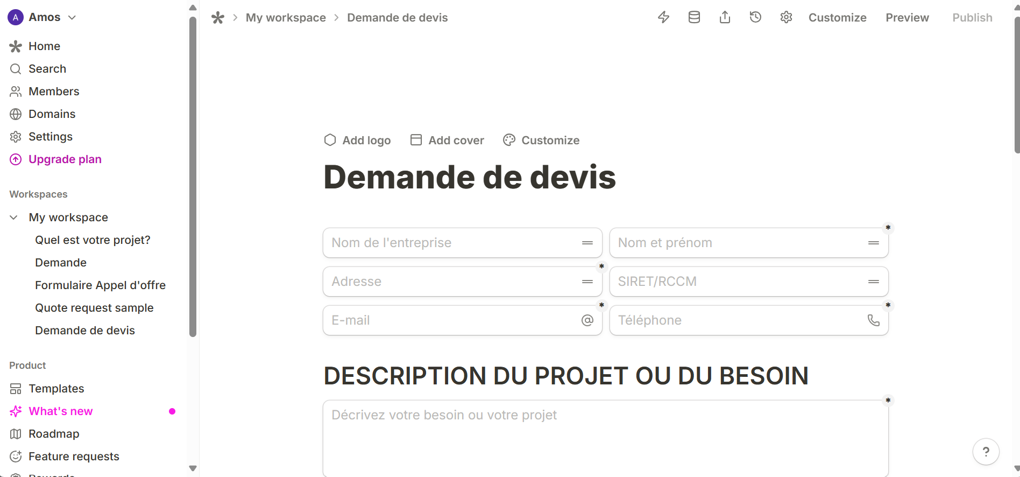Click the What's new link

click(x=61, y=411)
